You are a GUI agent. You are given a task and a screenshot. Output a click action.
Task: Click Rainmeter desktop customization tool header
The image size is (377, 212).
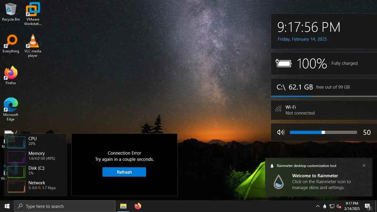pyautogui.click(x=306, y=166)
